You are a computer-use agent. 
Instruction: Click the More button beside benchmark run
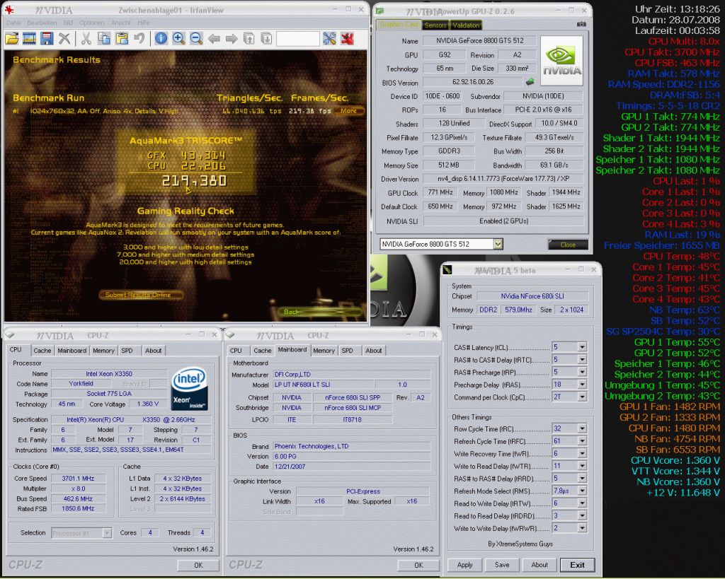(348, 111)
